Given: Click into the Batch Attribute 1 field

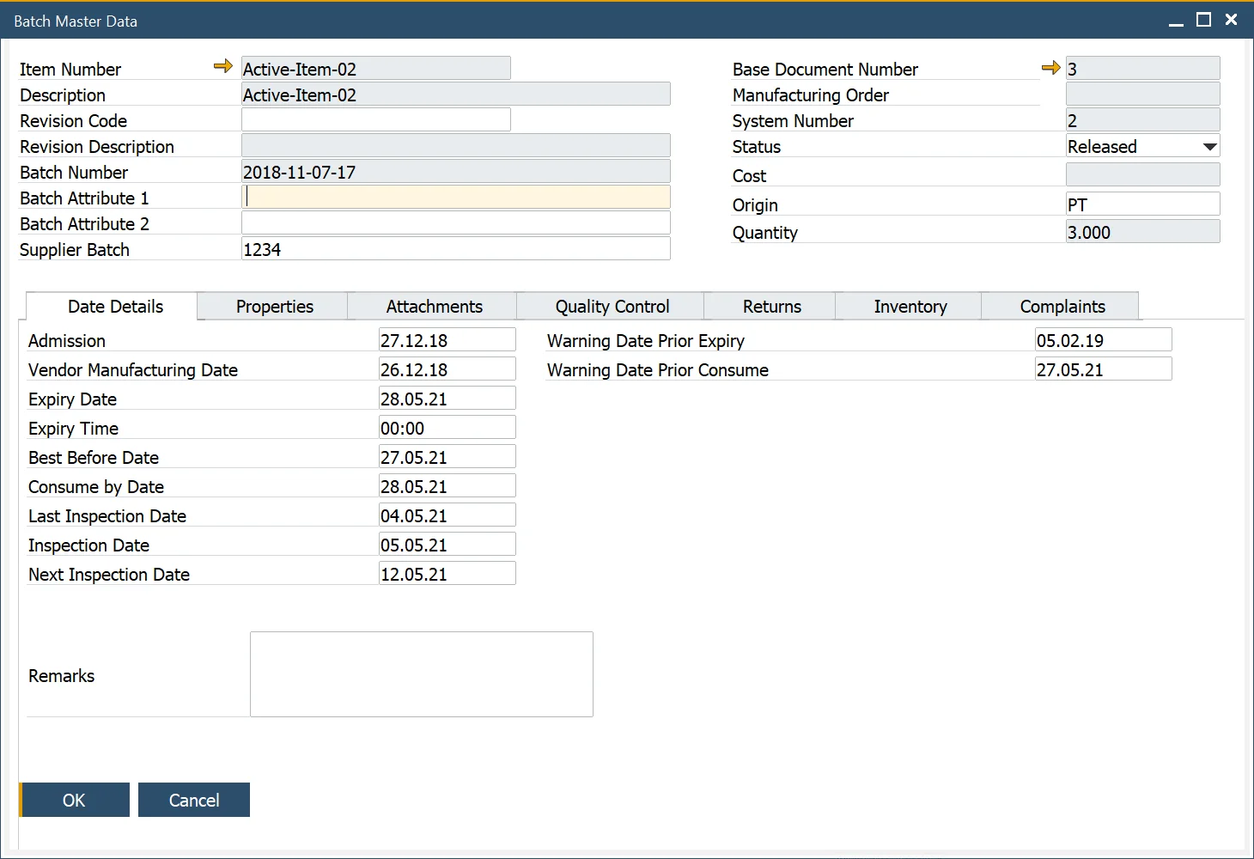Looking at the screenshot, I should tap(455, 197).
